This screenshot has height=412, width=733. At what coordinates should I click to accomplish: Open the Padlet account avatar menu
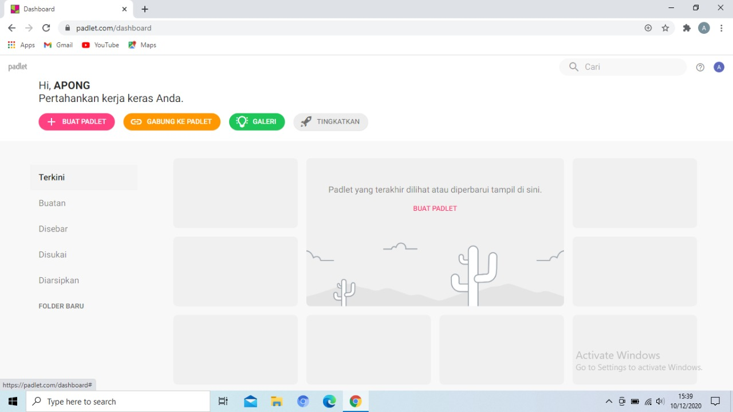click(x=719, y=67)
